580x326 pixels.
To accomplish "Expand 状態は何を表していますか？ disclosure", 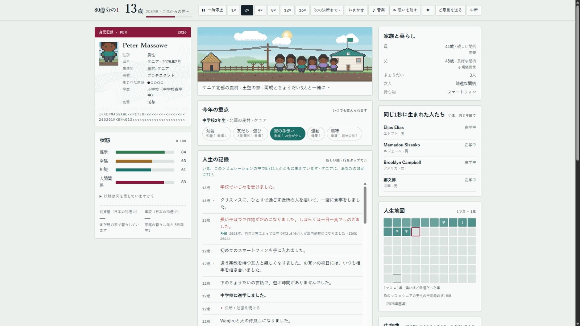I will (127, 196).
